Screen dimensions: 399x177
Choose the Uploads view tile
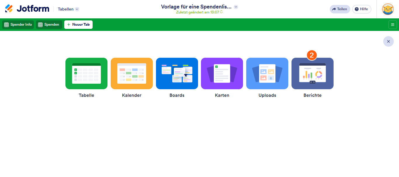click(267, 73)
